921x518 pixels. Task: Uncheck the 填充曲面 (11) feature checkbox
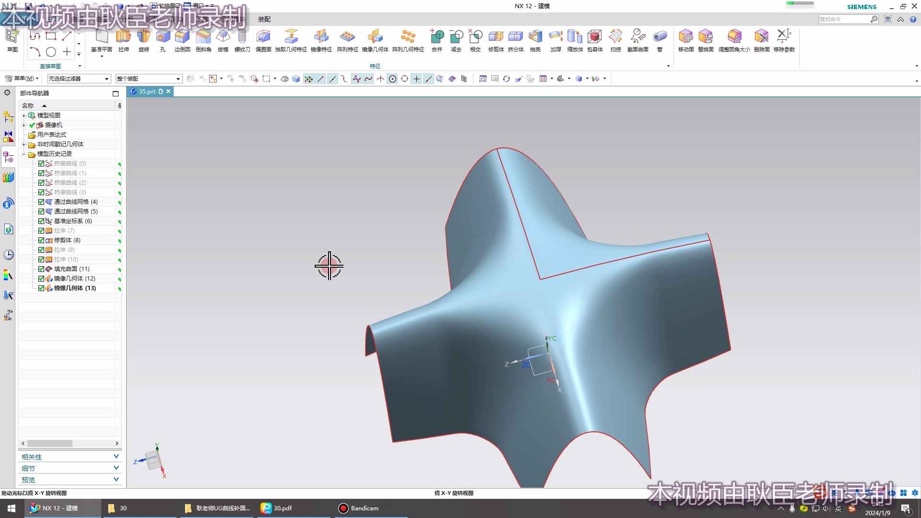pos(41,269)
